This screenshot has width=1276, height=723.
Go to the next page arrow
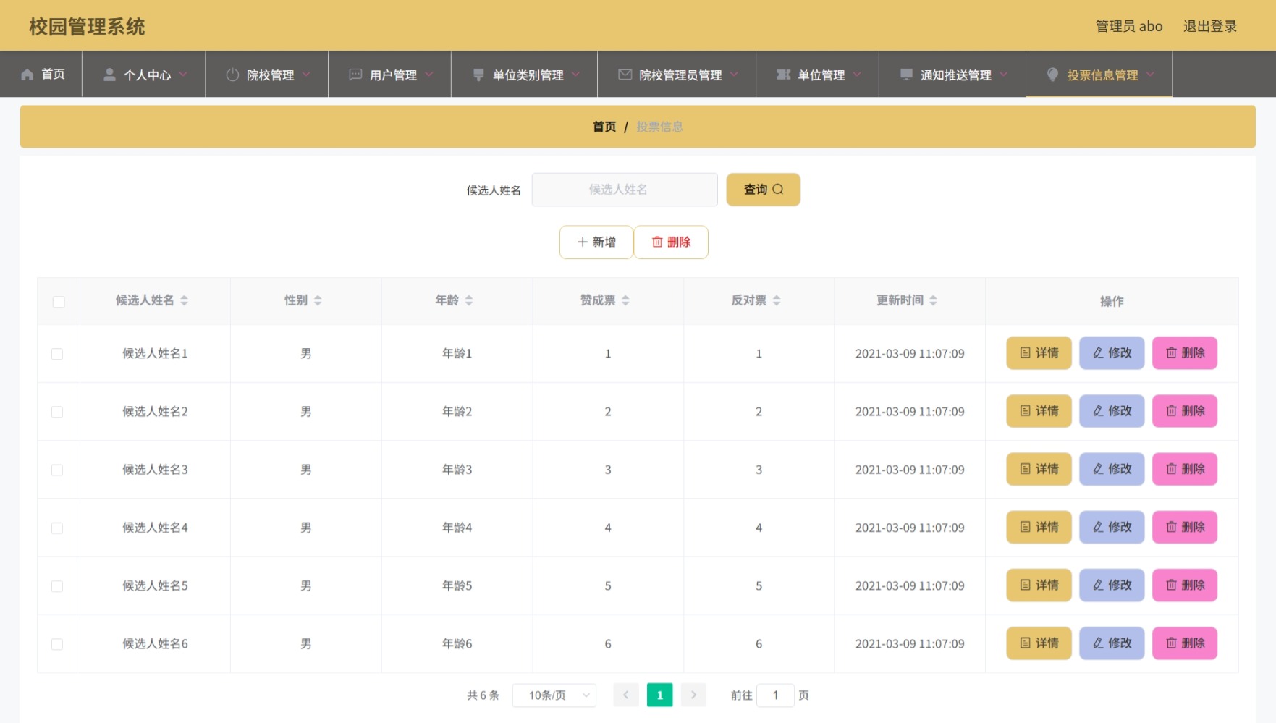[x=693, y=695]
